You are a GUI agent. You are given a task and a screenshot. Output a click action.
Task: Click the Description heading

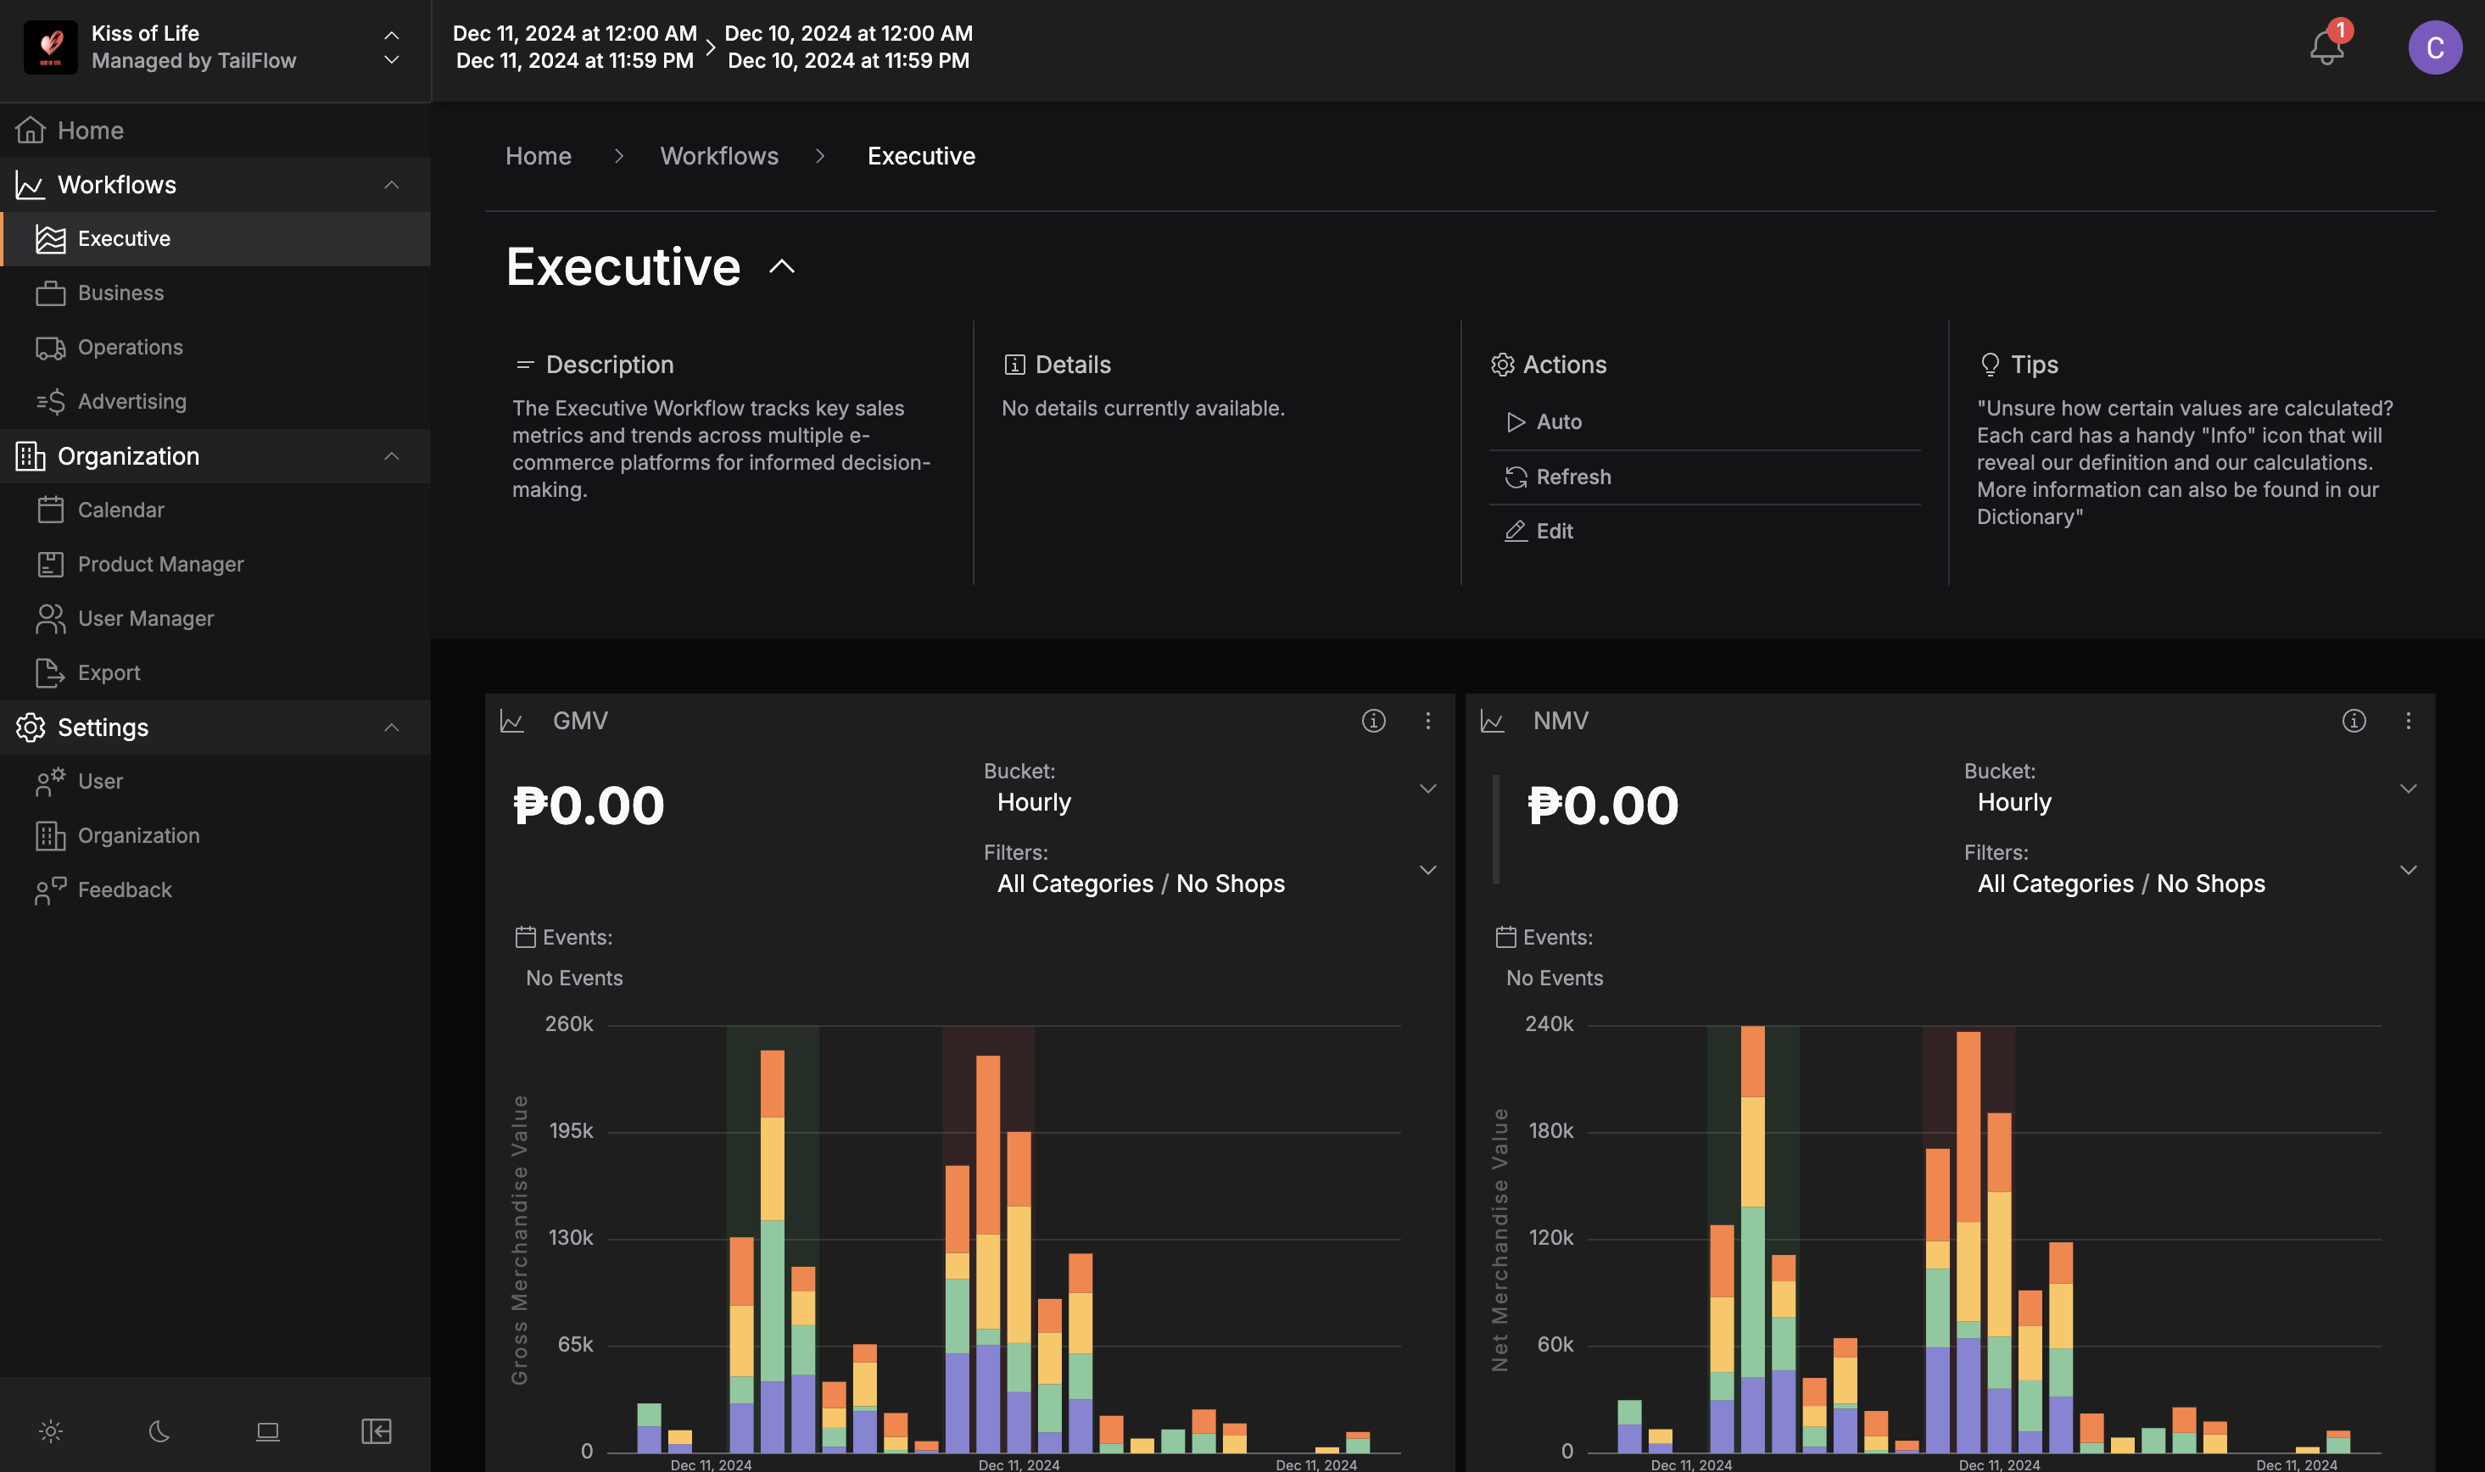click(x=609, y=364)
